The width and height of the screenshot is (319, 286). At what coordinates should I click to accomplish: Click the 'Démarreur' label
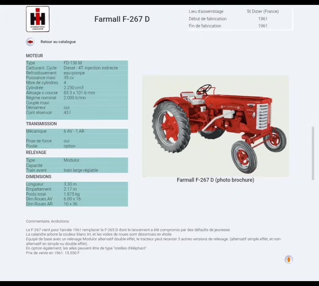tap(36, 108)
